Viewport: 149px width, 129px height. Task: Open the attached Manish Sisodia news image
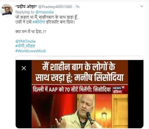click(x=79, y=94)
